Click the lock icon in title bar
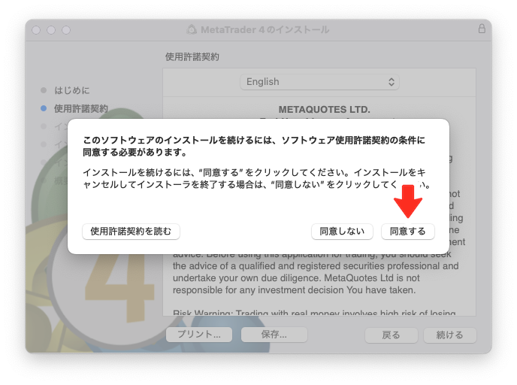 pyautogui.click(x=482, y=29)
